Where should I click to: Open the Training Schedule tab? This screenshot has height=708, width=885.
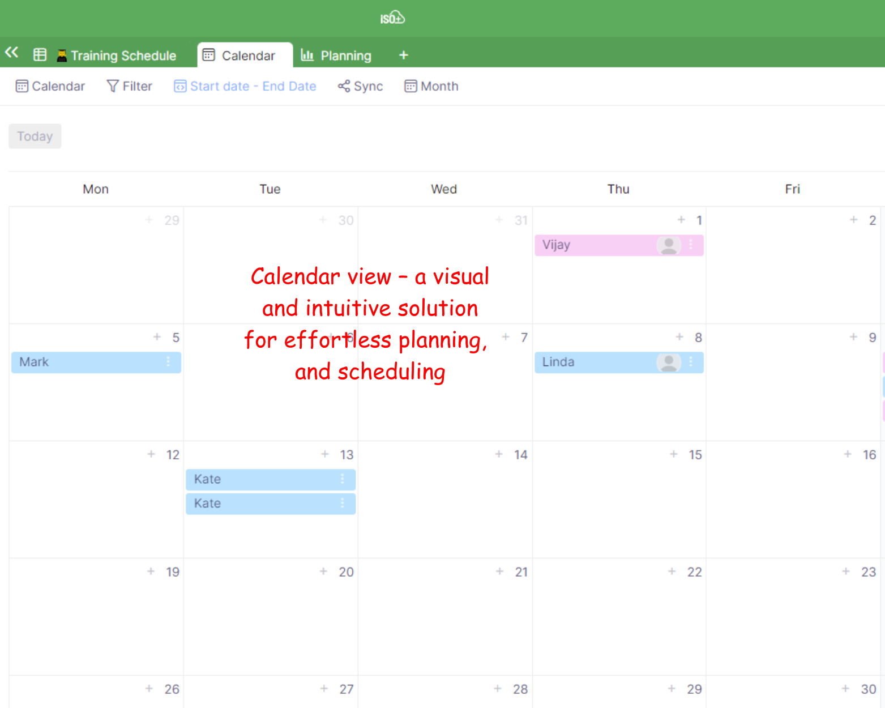coord(117,56)
